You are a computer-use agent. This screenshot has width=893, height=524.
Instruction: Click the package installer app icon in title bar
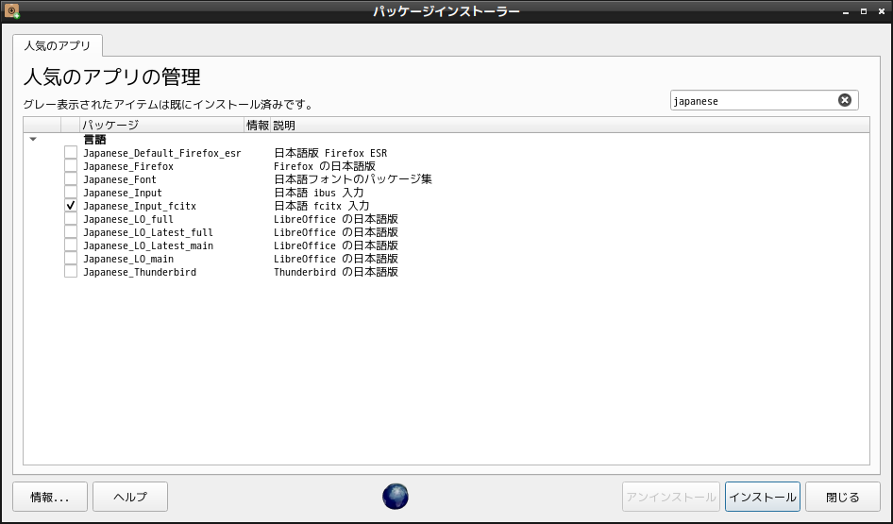click(x=11, y=10)
